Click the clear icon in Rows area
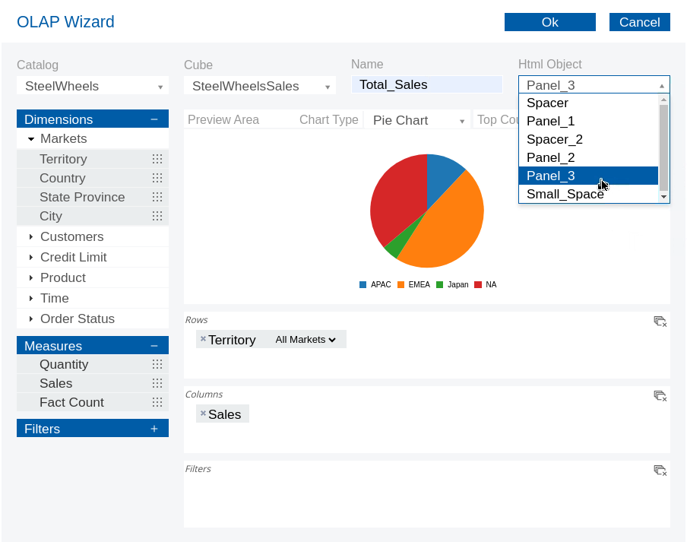The image size is (687, 542). [660, 322]
